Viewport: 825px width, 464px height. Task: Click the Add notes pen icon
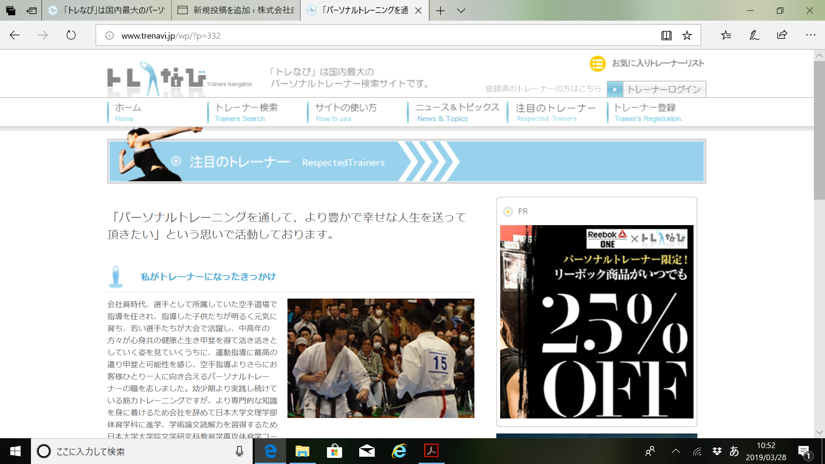pos(754,35)
